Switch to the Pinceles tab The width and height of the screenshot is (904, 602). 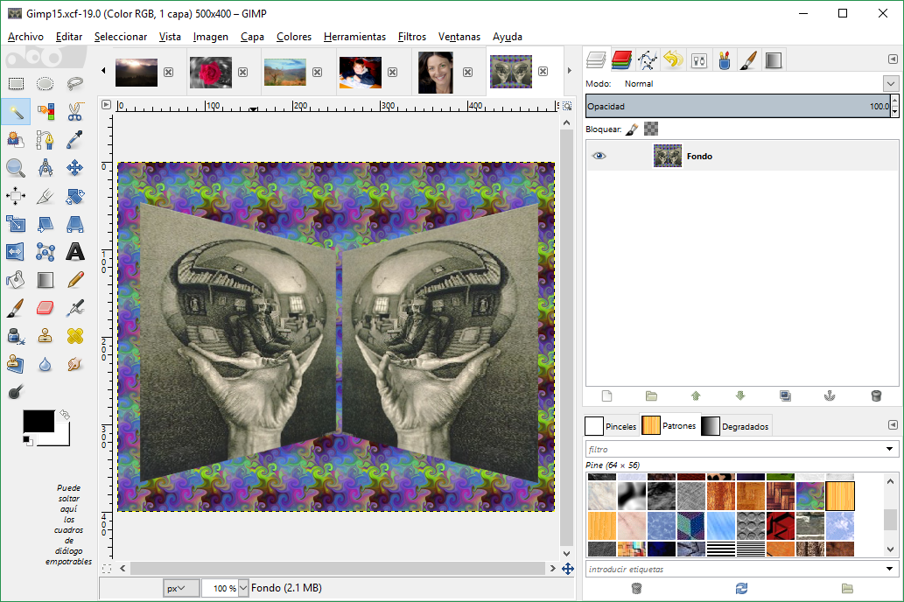(x=611, y=426)
